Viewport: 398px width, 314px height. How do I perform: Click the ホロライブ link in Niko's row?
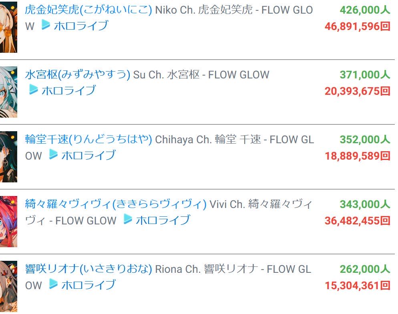pyautogui.click(x=81, y=26)
